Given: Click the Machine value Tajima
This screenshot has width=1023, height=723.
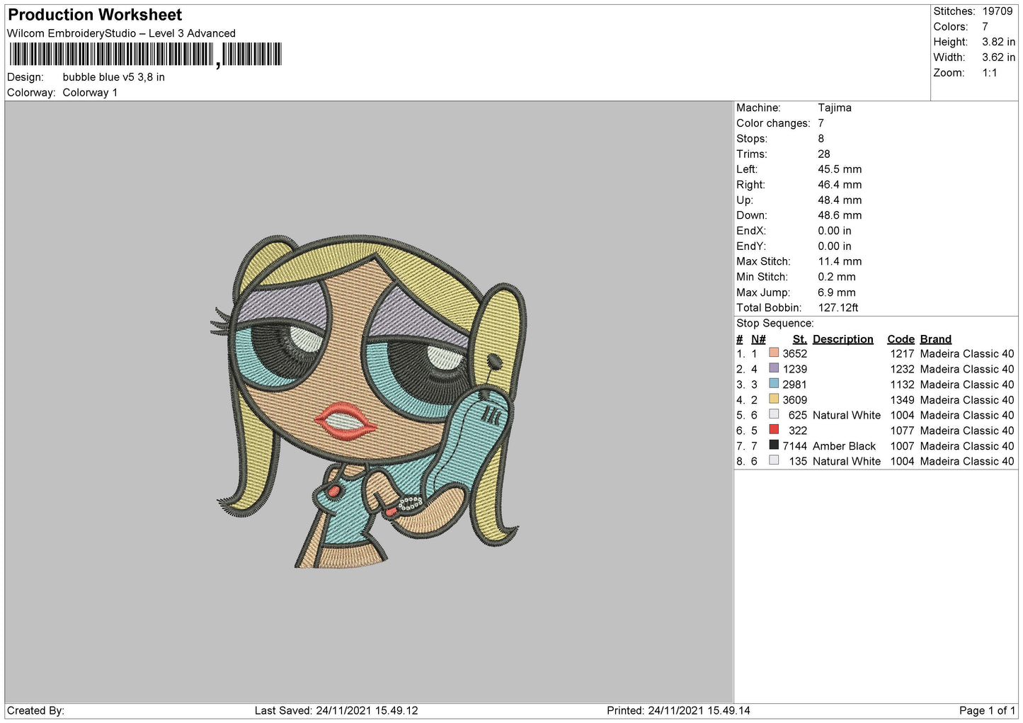Looking at the screenshot, I should point(835,108).
